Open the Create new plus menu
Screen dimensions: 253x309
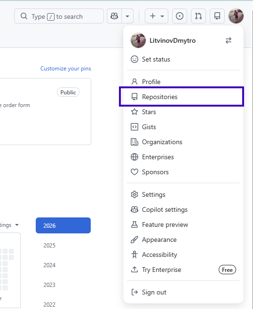[x=157, y=16]
